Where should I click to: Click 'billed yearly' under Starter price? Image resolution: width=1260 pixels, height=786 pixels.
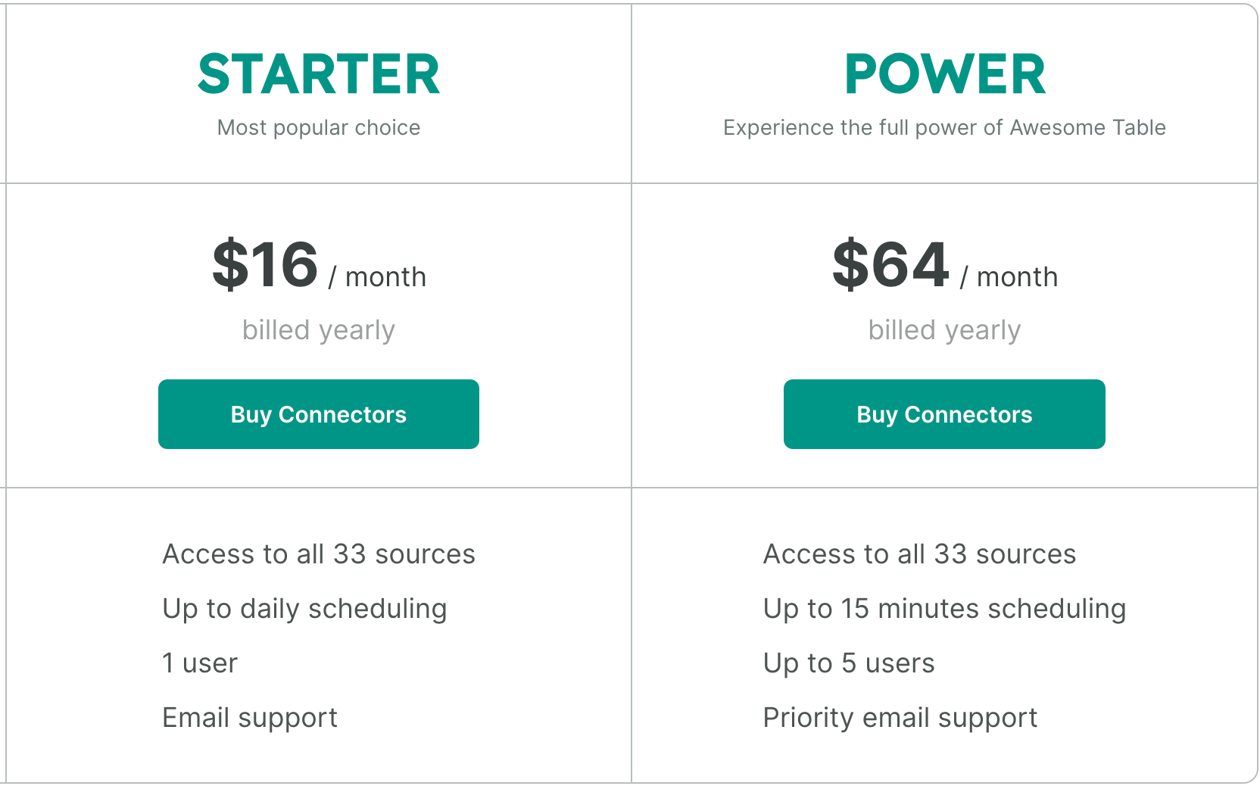[x=319, y=330]
